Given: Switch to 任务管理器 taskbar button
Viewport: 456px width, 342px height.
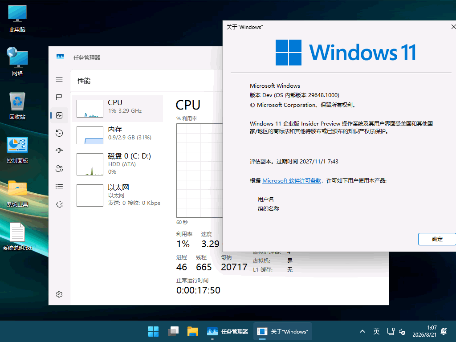Looking at the screenshot, I should tap(228, 331).
